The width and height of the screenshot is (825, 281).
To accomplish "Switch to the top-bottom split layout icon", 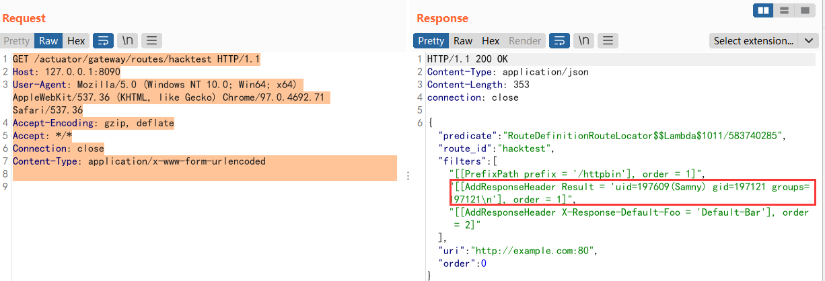I will click(x=784, y=11).
